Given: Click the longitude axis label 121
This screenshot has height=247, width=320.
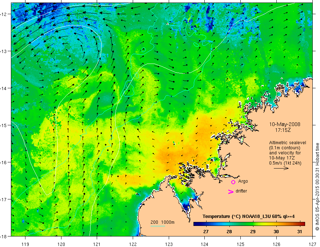Looking at the screenshot, I should tap(97, 244).
